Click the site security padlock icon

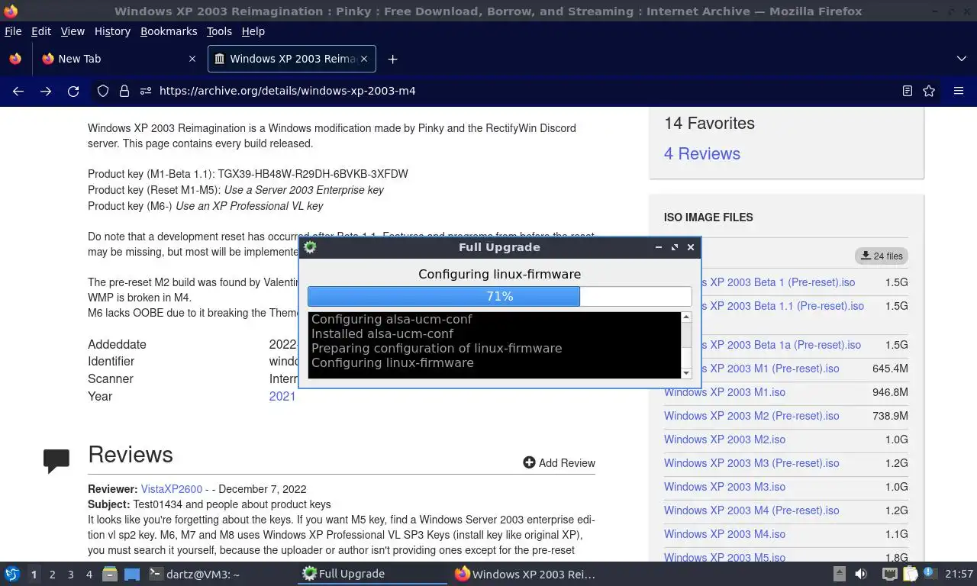124,91
